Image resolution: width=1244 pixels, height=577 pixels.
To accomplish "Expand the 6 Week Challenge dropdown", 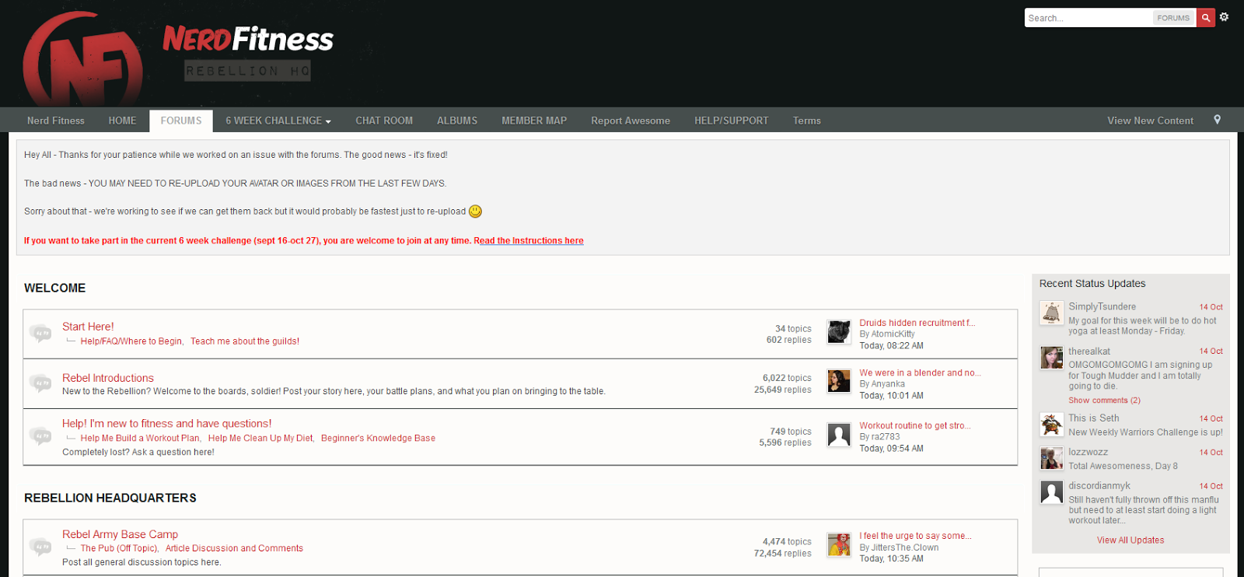I will click(x=278, y=121).
